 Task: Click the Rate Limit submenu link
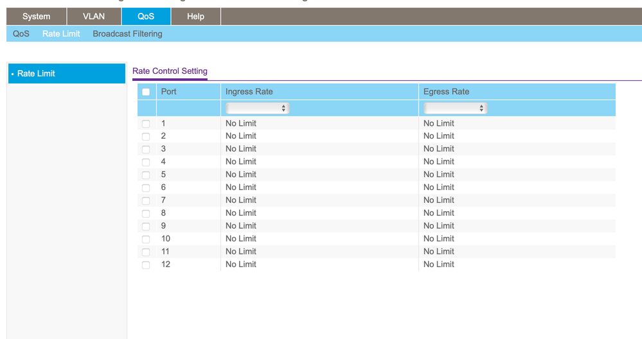point(61,33)
